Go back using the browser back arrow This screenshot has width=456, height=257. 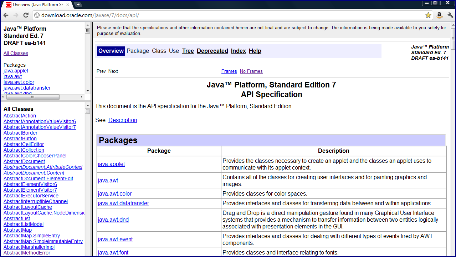6,15
